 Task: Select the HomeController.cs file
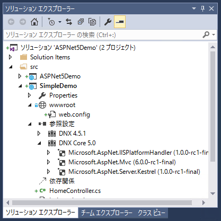click(x=75, y=191)
